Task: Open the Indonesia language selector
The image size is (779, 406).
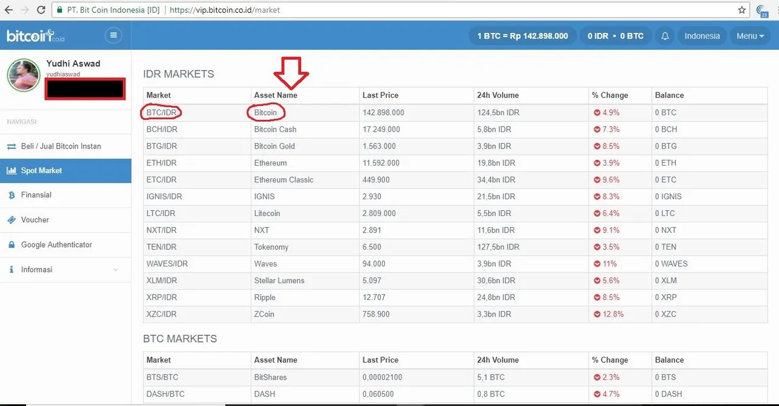Action: pyautogui.click(x=702, y=36)
